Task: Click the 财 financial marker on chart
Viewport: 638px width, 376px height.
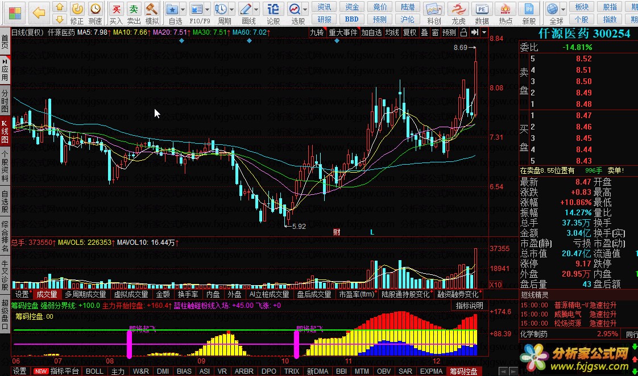Action: click(337, 232)
